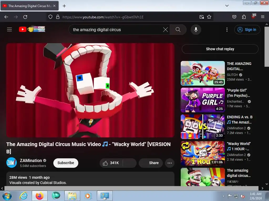Click the horizontal page scrollbar
This screenshot has height=201, width=269.
click(x=131, y=188)
